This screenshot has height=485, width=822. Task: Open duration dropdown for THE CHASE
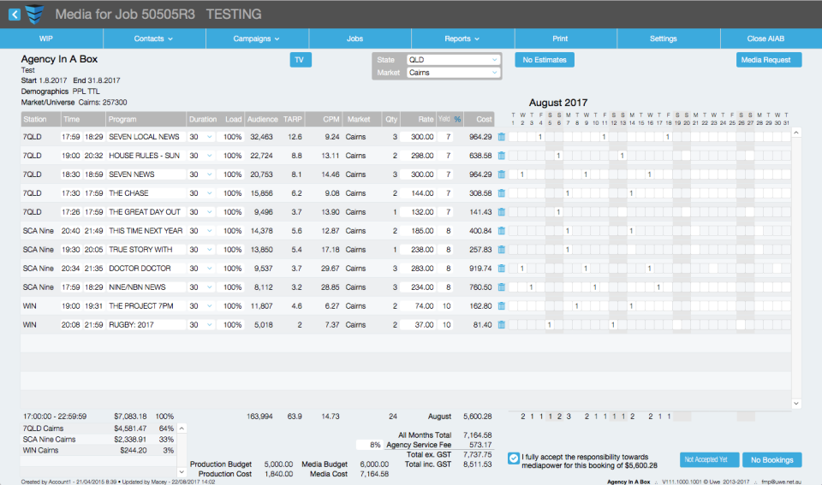[209, 193]
